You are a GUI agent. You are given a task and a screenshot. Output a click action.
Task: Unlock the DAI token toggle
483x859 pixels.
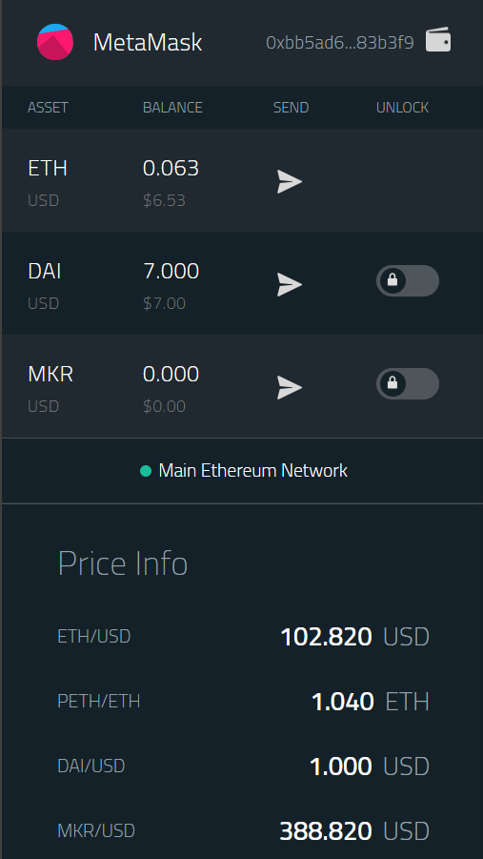(408, 280)
